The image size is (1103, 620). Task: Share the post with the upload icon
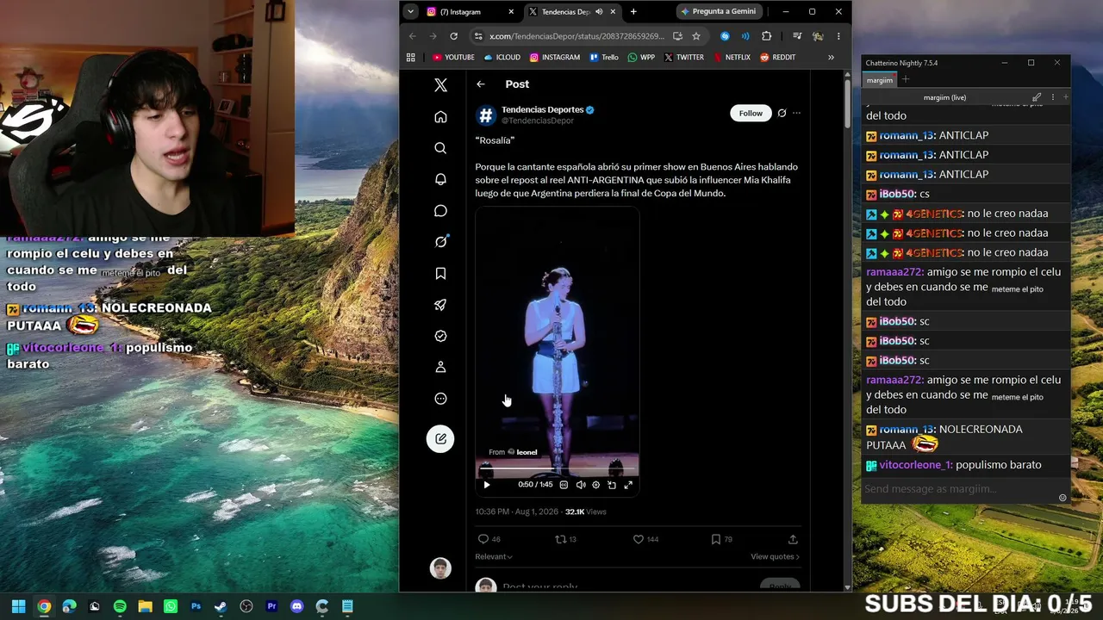793,539
